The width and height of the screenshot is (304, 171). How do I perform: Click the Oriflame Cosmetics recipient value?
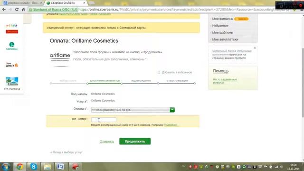point(103,94)
